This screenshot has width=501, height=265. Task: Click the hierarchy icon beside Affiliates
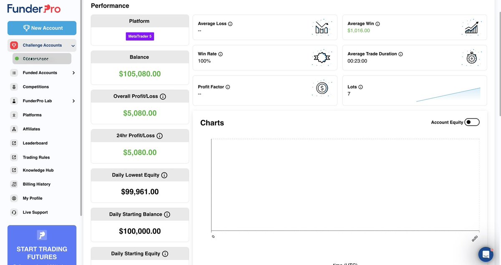14,129
